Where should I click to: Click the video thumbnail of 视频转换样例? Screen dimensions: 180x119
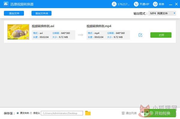(18, 32)
